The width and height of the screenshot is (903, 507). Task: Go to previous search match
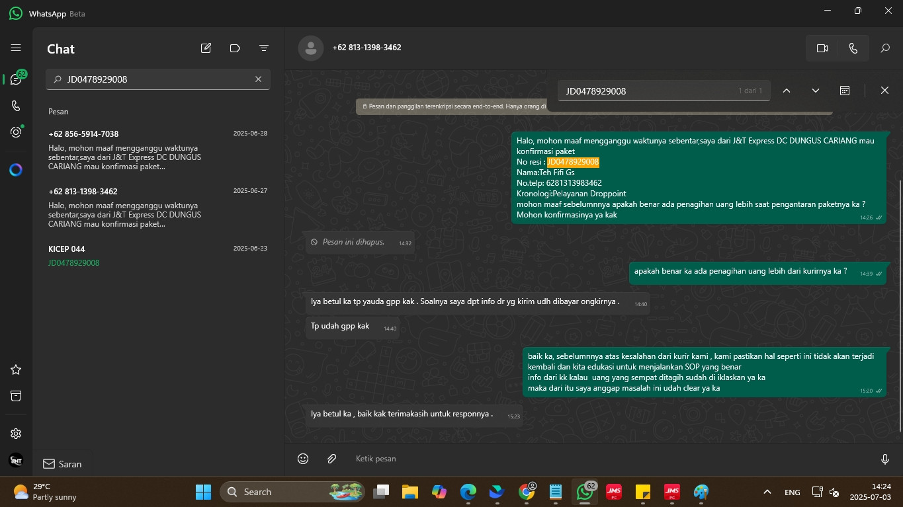(x=787, y=91)
